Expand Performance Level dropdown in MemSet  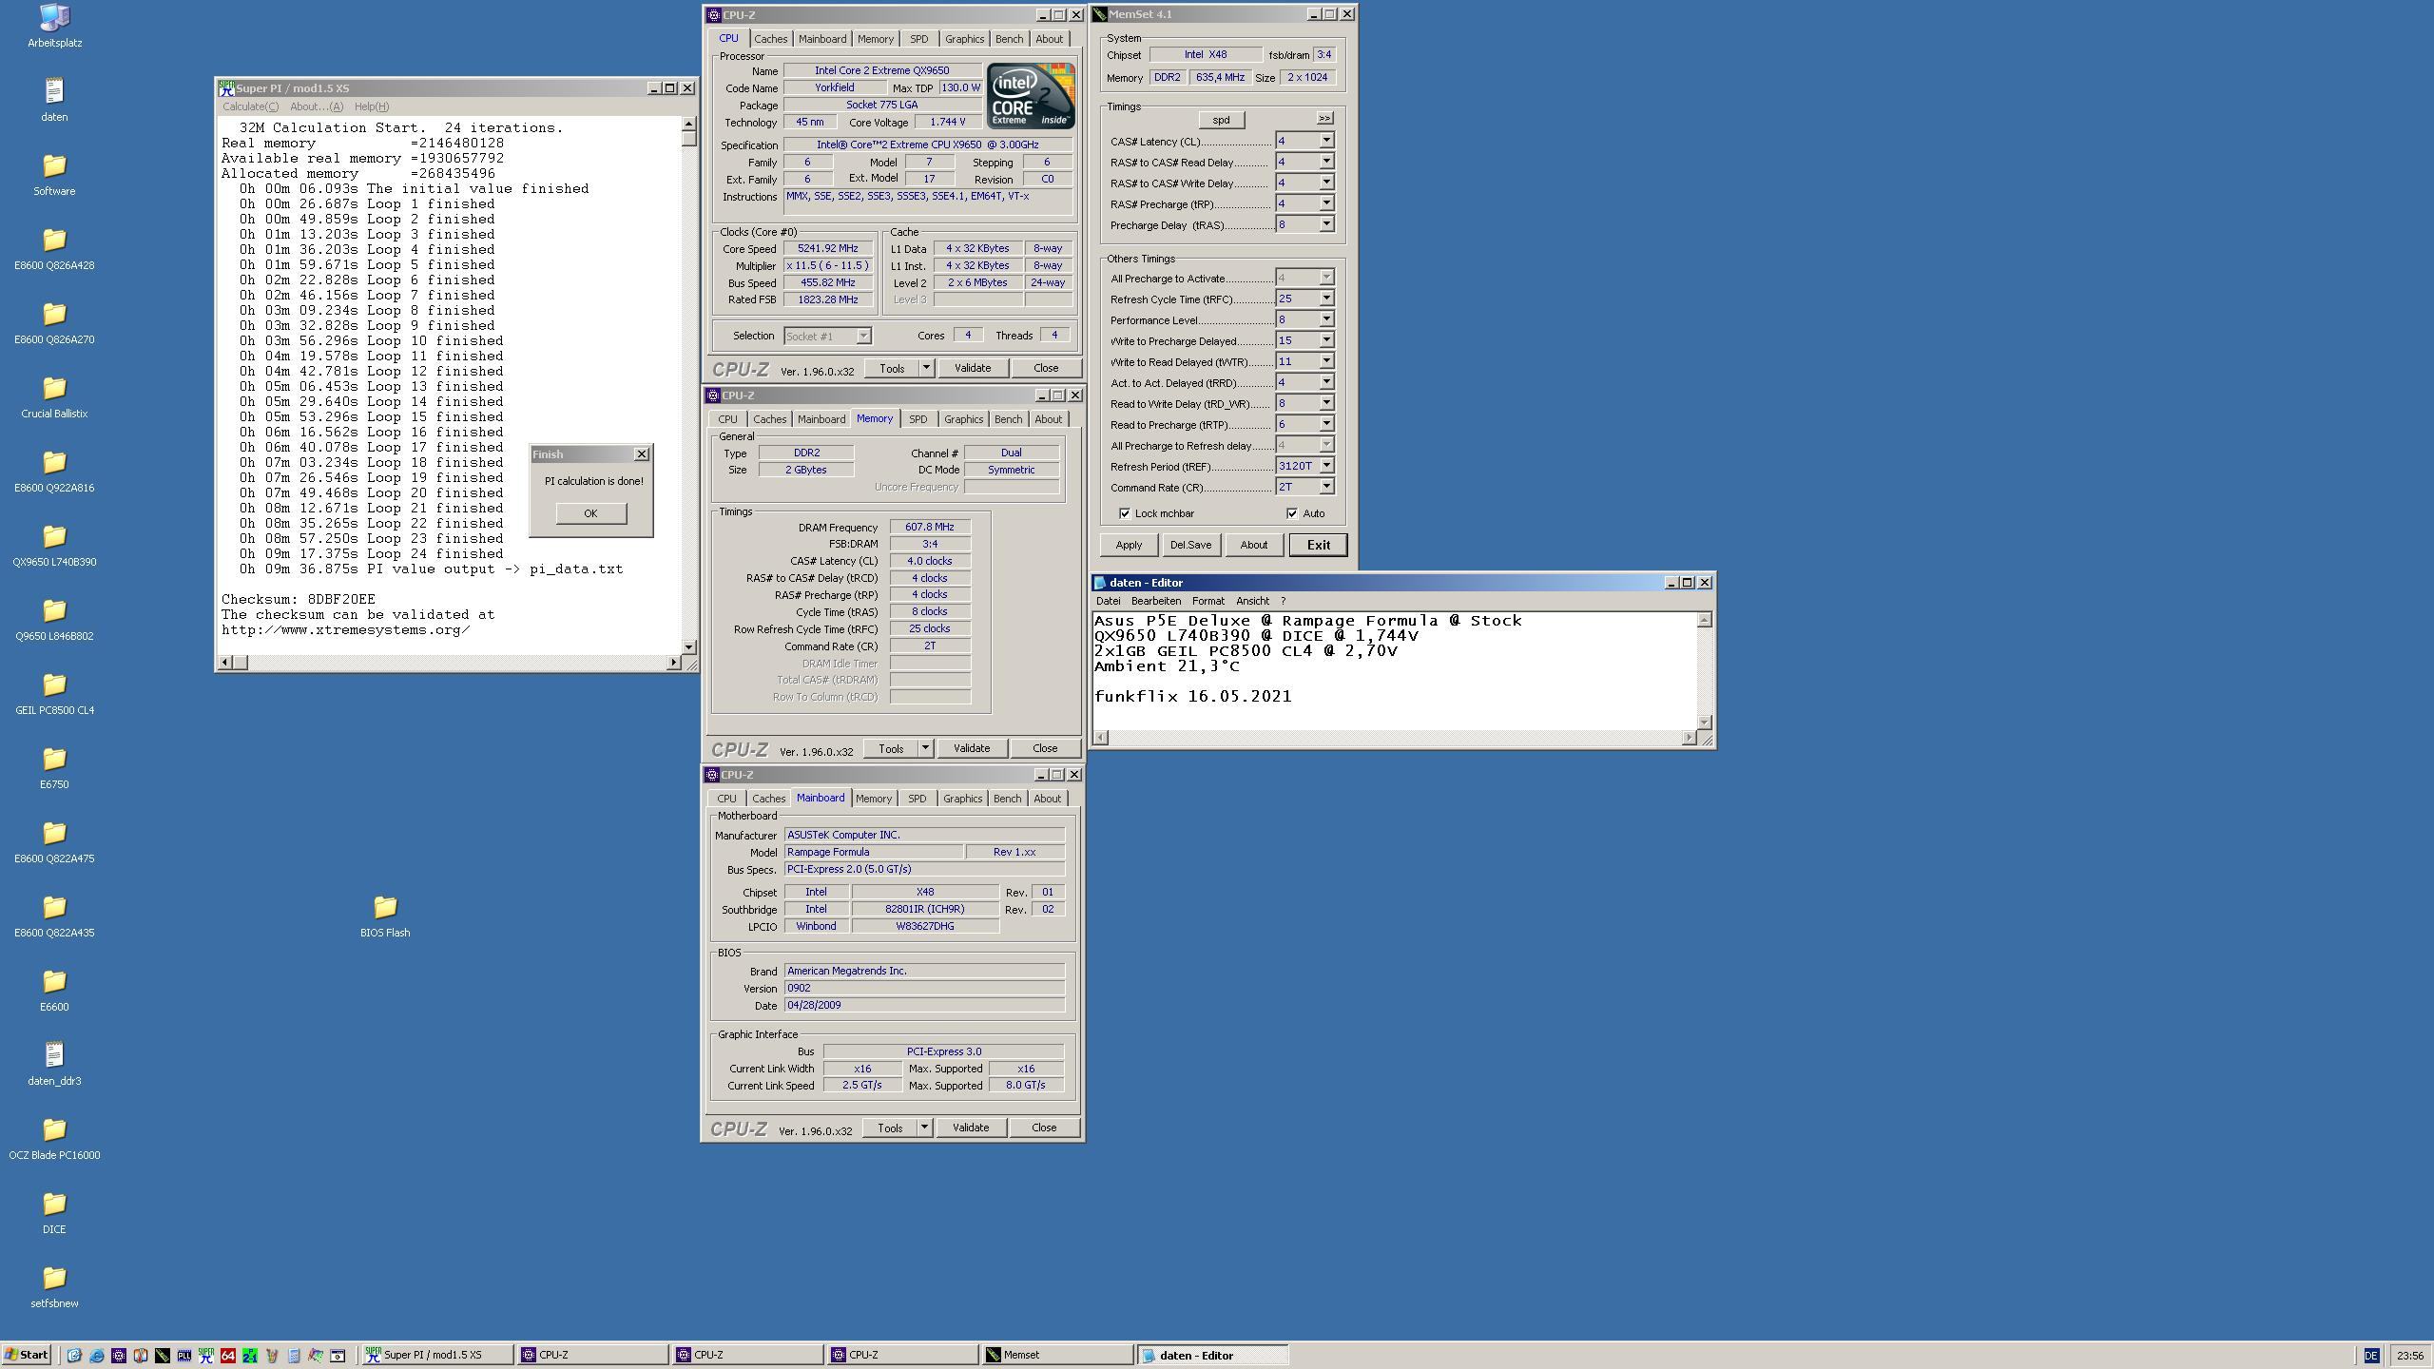pyautogui.click(x=1326, y=319)
